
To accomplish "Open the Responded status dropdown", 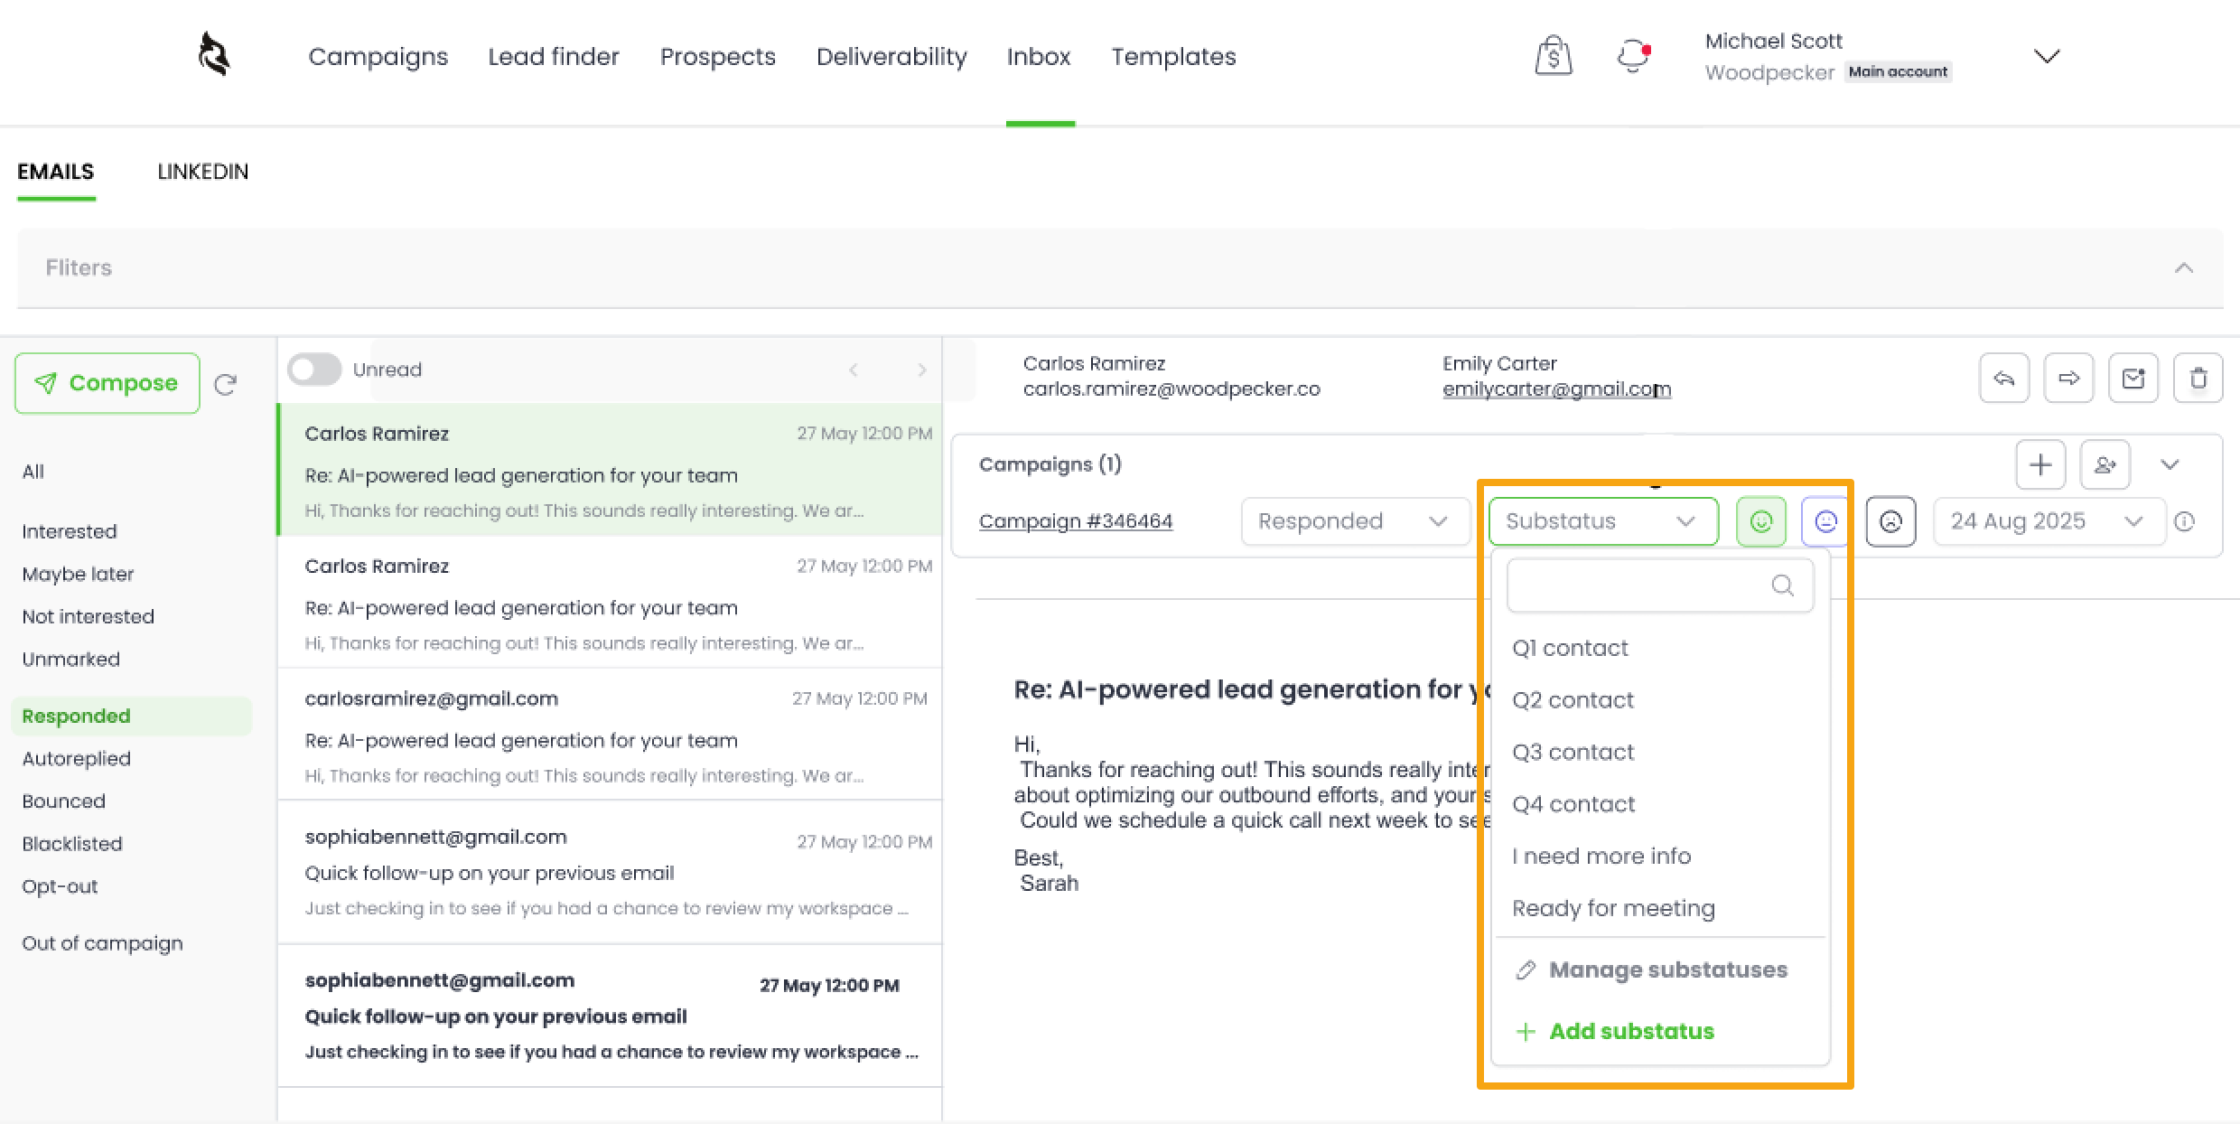I will coord(1353,521).
